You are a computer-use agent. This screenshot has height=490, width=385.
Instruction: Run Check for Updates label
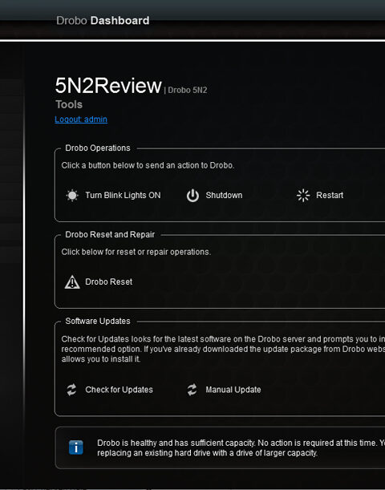pos(119,390)
